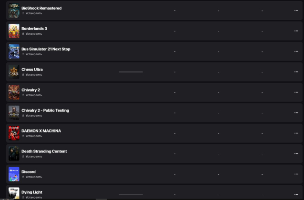304x200 pixels.
Task: Select the Bus Simulator 21 Next Stop title
Action: pyautogui.click(x=46, y=49)
